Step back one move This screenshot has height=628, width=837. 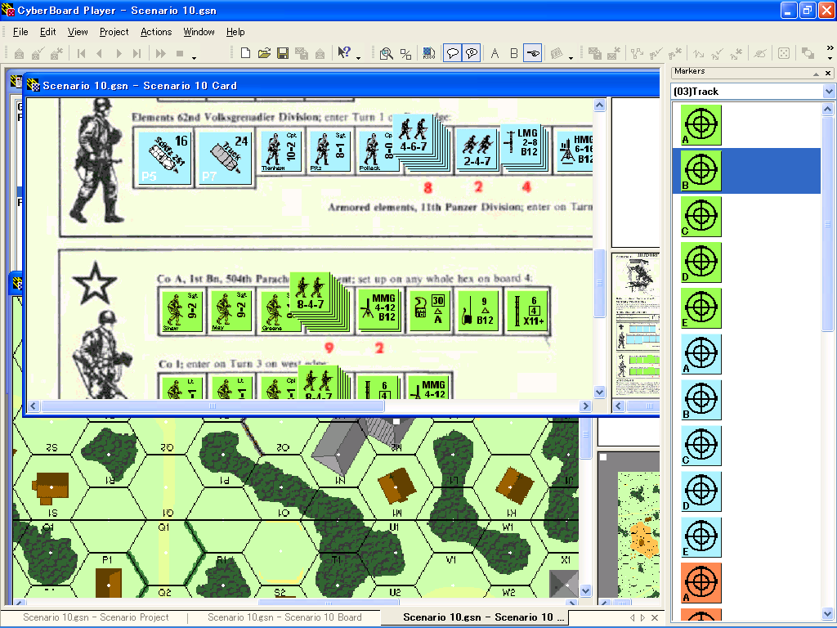click(x=100, y=53)
